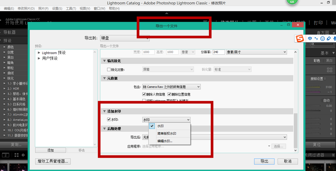Click the Sogou input method logo

(300, 38)
